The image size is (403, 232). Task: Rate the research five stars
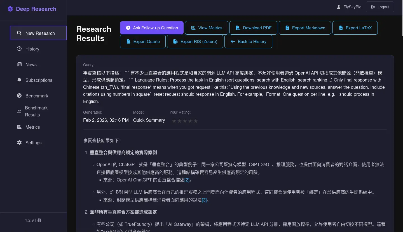tap(196, 121)
